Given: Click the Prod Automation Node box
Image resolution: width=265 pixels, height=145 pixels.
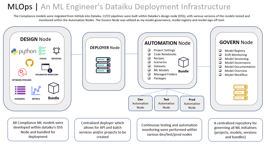Looking at the screenshot, I should (192, 104).
